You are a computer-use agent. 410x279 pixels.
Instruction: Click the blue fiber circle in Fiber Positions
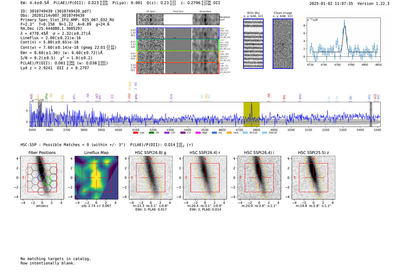pos(41,177)
